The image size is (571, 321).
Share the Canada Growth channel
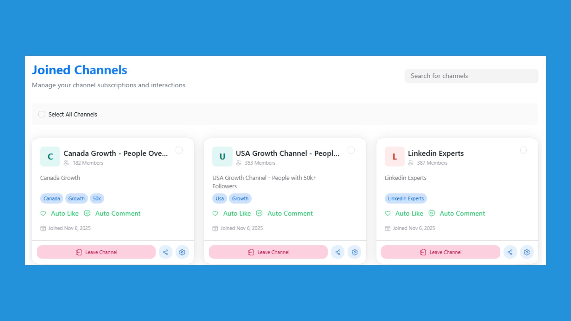tap(165, 252)
